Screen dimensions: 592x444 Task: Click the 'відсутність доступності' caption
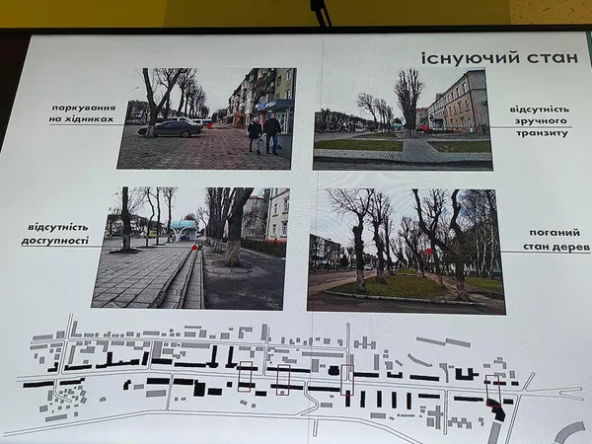(55, 234)
